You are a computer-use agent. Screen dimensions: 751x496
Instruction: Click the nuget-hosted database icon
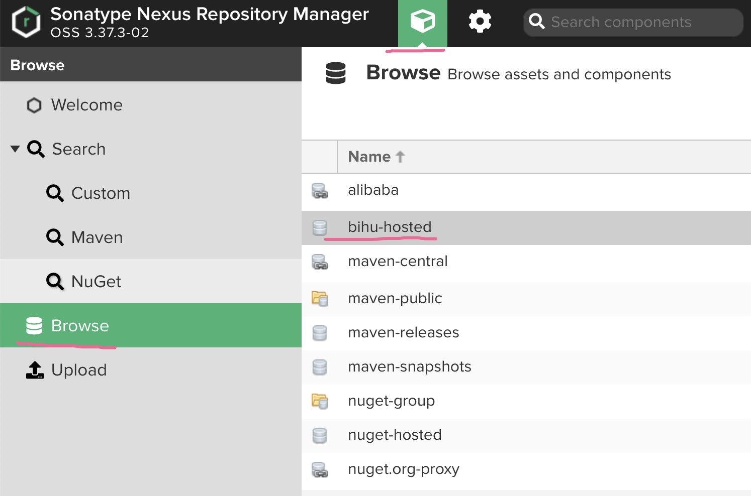click(x=320, y=435)
